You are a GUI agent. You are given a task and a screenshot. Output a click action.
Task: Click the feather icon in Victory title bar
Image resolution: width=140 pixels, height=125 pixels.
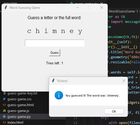53,81
